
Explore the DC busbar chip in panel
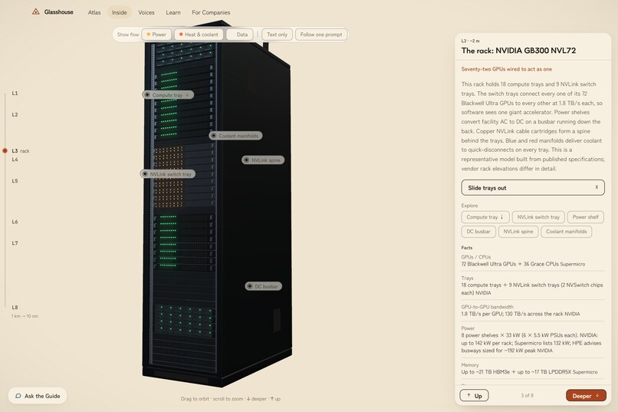[478, 232]
